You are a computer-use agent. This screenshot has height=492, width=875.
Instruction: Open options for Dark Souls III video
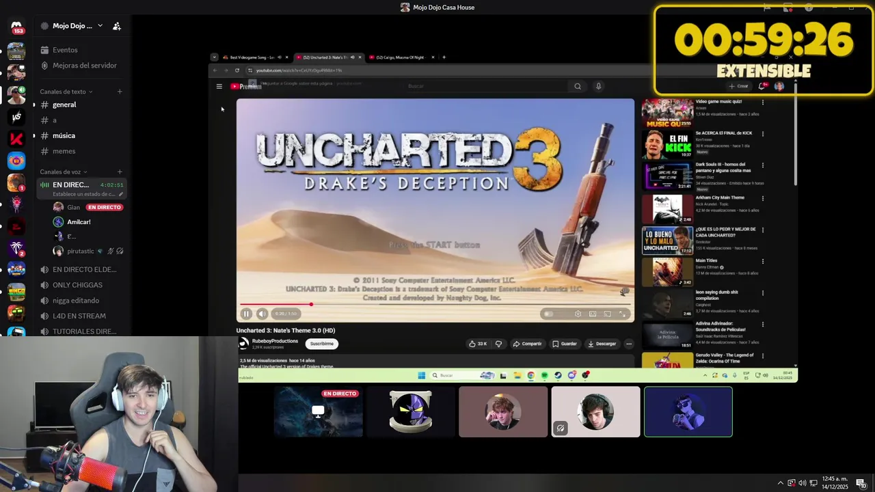(763, 165)
